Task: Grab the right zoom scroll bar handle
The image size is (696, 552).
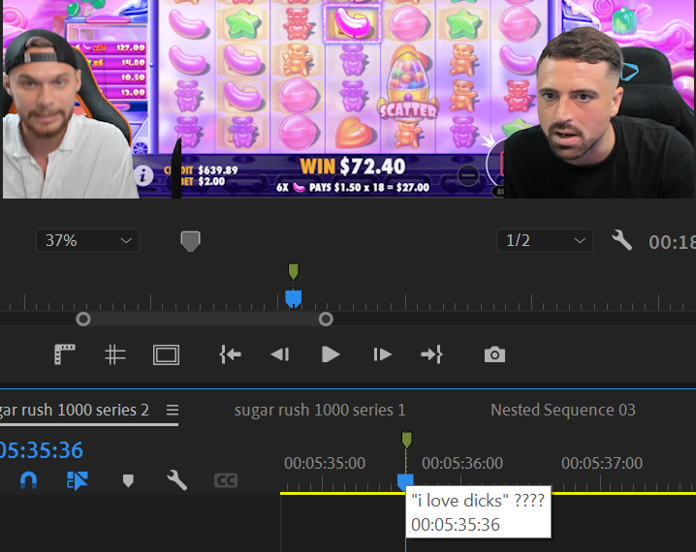Action: (326, 320)
